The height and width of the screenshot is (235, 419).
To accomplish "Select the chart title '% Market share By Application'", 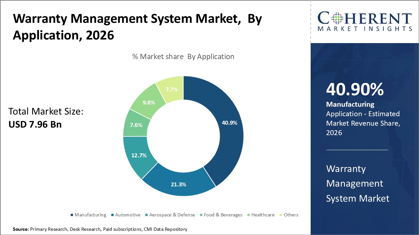I will click(x=183, y=56).
